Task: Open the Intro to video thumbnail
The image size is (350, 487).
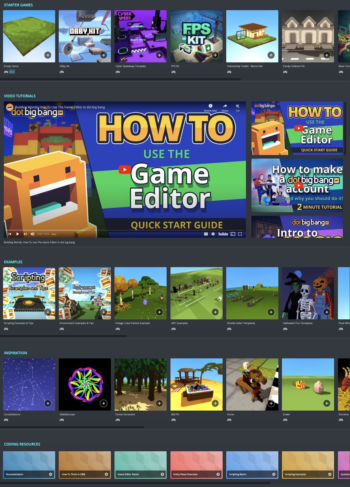Action: pyautogui.click(x=297, y=227)
